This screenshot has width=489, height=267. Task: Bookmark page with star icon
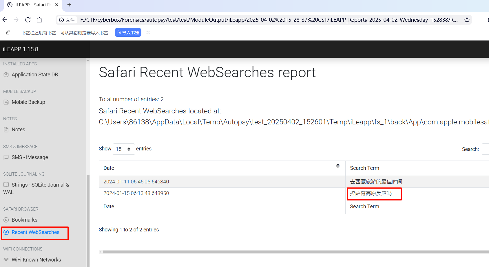467,20
